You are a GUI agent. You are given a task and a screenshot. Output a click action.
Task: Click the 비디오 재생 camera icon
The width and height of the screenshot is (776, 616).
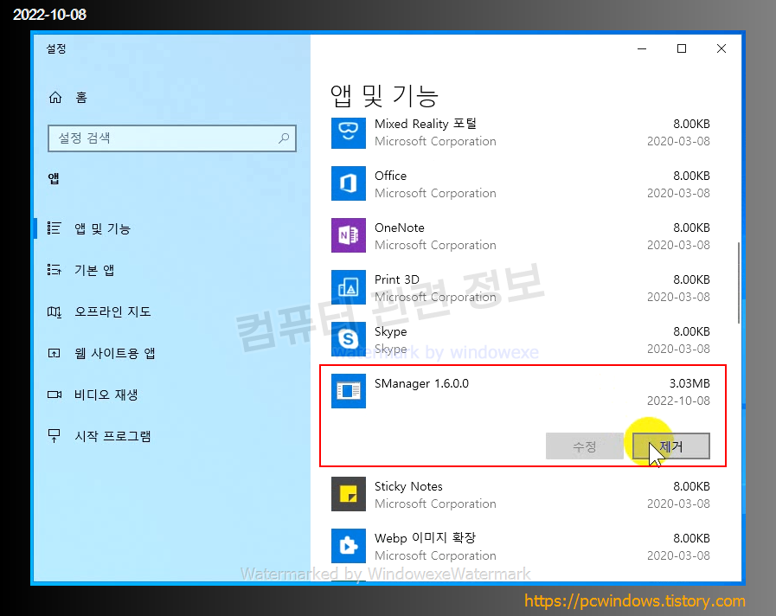pyautogui.click(x=55, y=395)
